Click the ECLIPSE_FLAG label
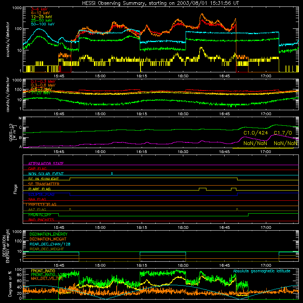Screen dimensions: 303x303 (41, 194)
